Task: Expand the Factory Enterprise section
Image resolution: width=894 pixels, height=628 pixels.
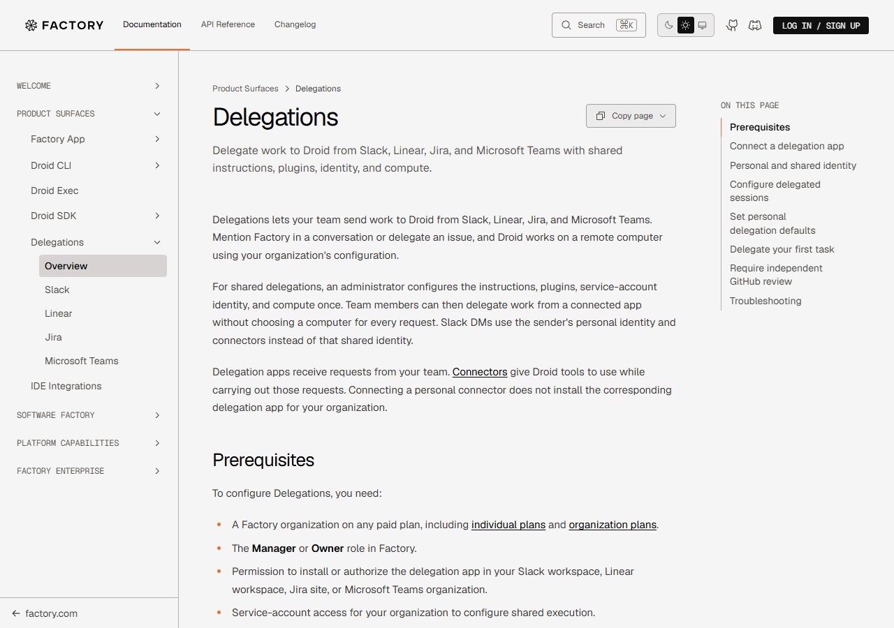Action: click(x=89, y=471)
